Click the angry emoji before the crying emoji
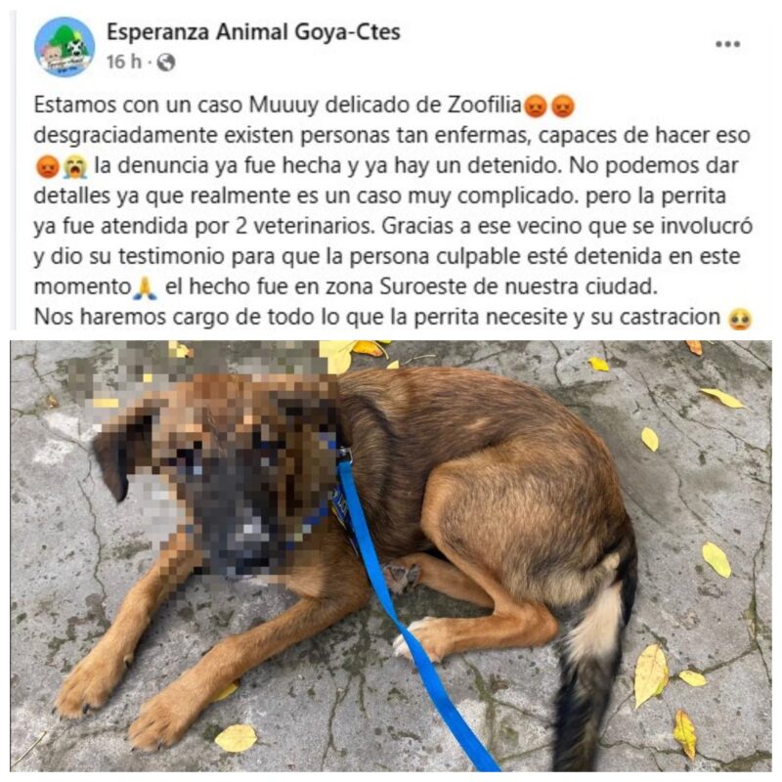 coord(48,166)
